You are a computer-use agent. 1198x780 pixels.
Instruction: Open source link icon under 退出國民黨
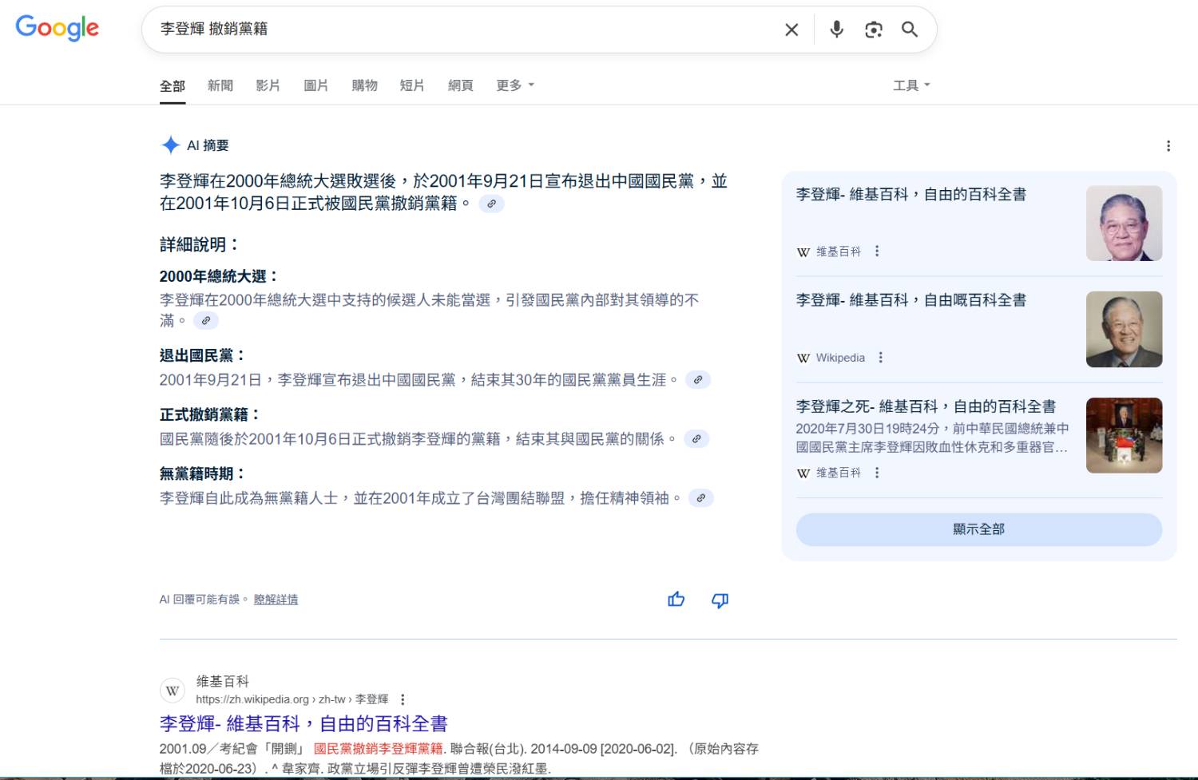tap(698, 380)
